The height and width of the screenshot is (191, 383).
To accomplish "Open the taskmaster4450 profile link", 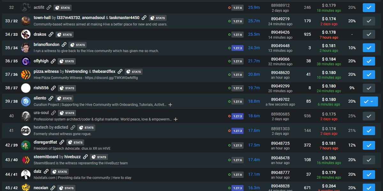I will [x=124, y=18].
